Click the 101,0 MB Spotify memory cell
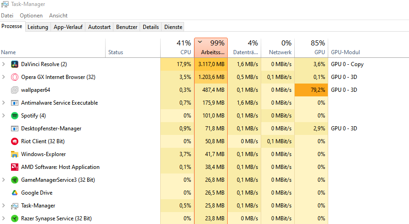 (211, 116)
